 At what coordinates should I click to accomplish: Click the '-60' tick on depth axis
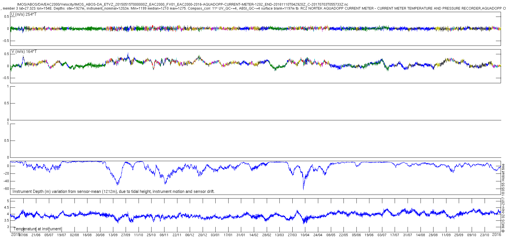click(6, 189)
